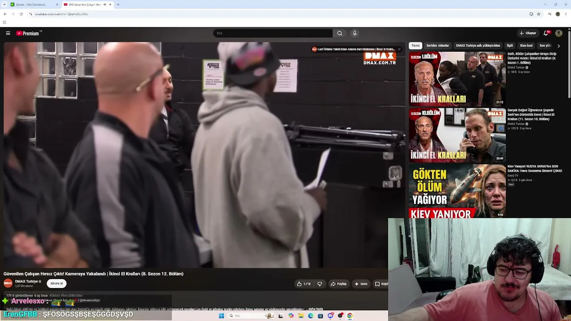Start voice search with the microphone icon
The image size is (571, 321).
pos(355,33)
